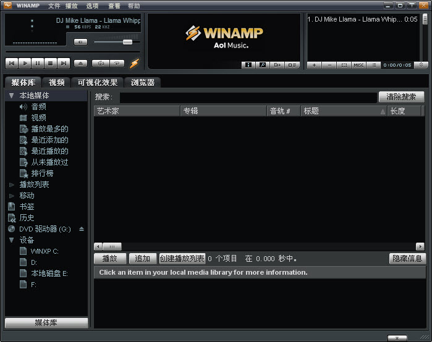
Task: Click the orange lightning bolt icon
Action: click(x=135, y=64)
